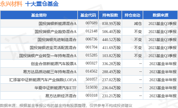Click shares value 411.69万股
The image size is (178, 108).
111,48
